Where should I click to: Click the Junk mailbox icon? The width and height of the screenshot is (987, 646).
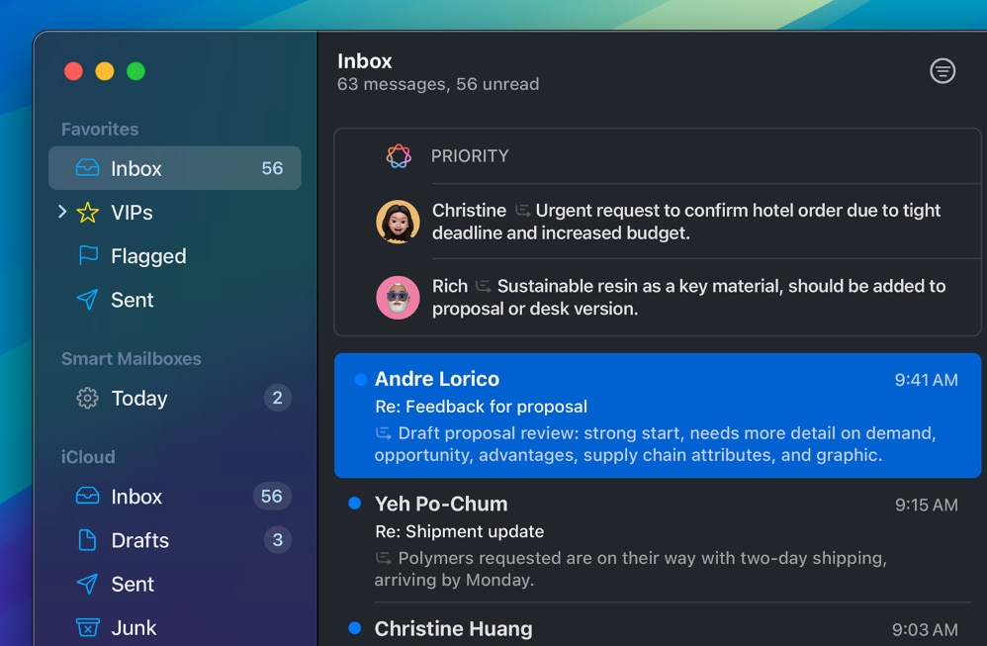87,627
